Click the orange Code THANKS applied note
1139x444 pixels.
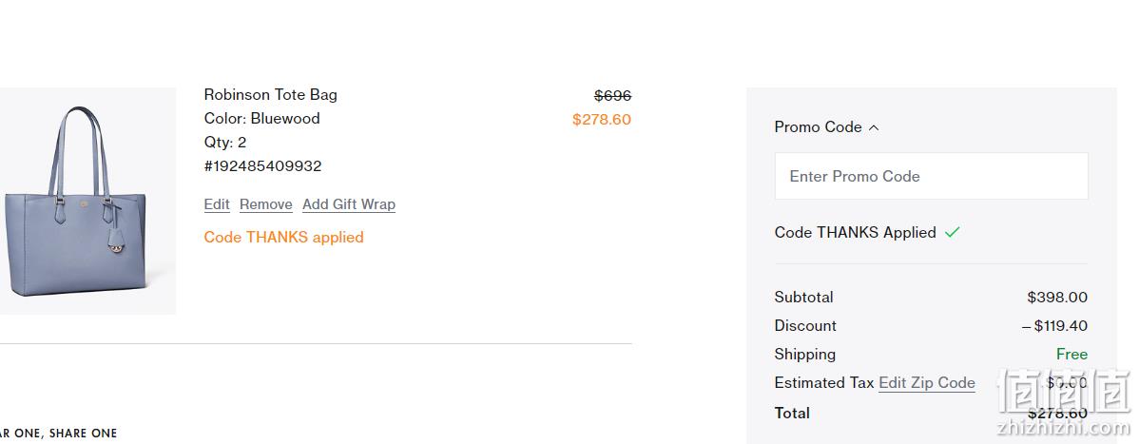coord(284,237)
